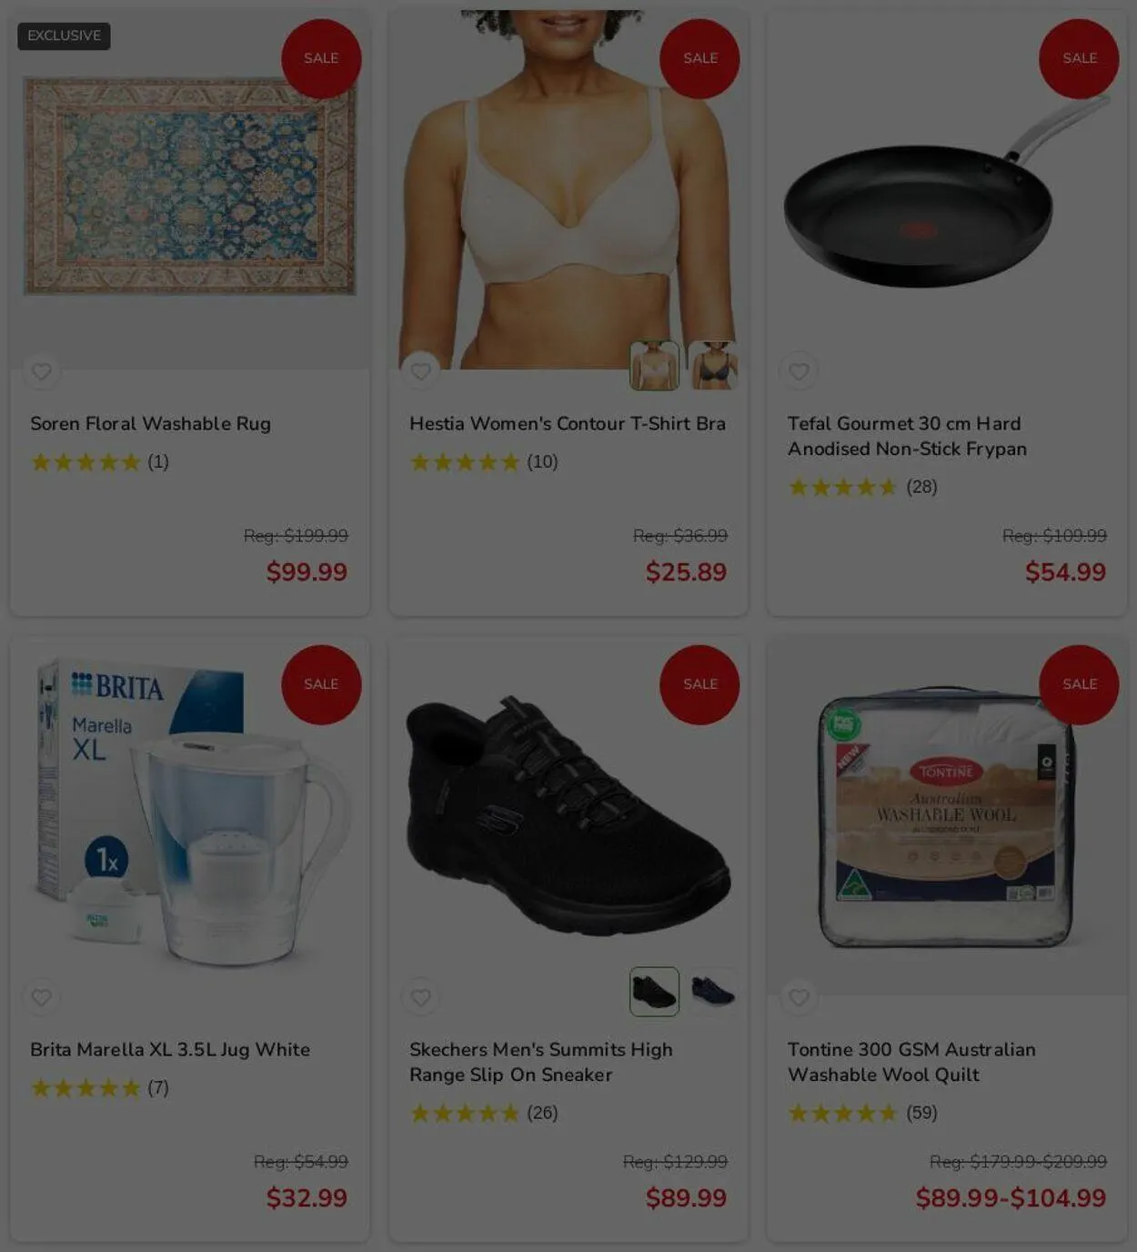Click the EXCLUSIVE tag on the rug
Image resolution: width=1137 pixels, height=1252 pixels.
click(64, 35)
